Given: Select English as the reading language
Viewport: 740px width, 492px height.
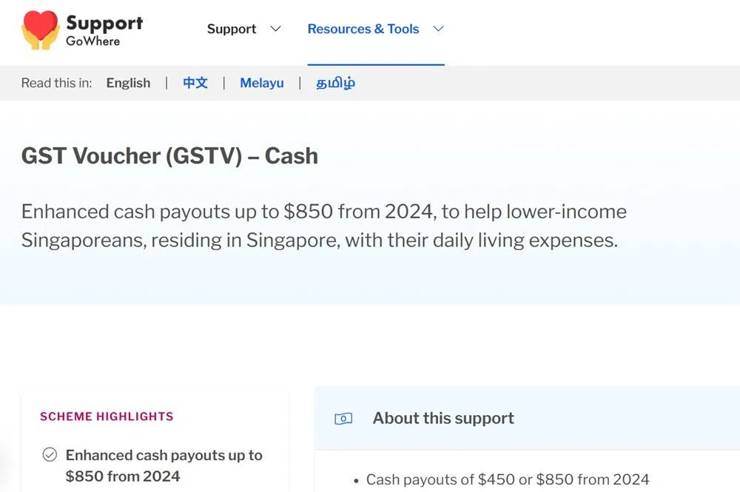Looking at the screenshot, I should pyautogui.click(x=128, y=83).
